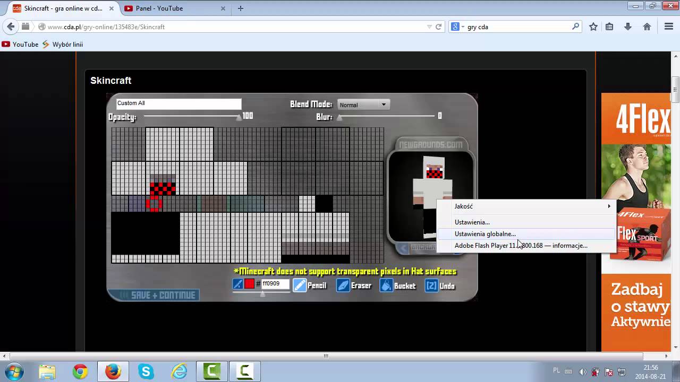Click the Action Center flag icon
Image resolution: width=680 pixels, height=382 pixels.
[x=609, y=372]
